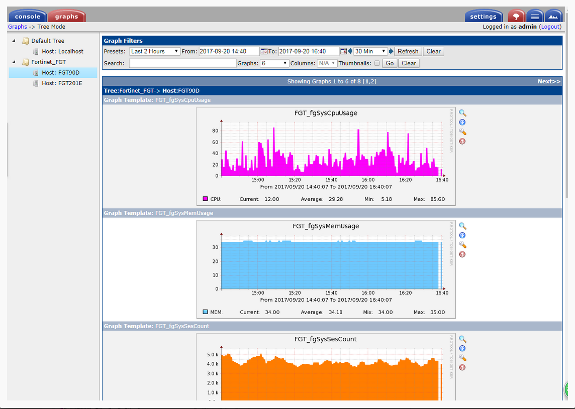Switch to Preview View mode icon
Viewport: 575px width, 409px height.
click(x=553, y=16)
